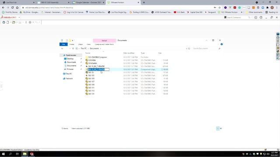Screen dimensions: 280x157
Task: Click the SolidWorks user login icon
Action: point(255,17)
